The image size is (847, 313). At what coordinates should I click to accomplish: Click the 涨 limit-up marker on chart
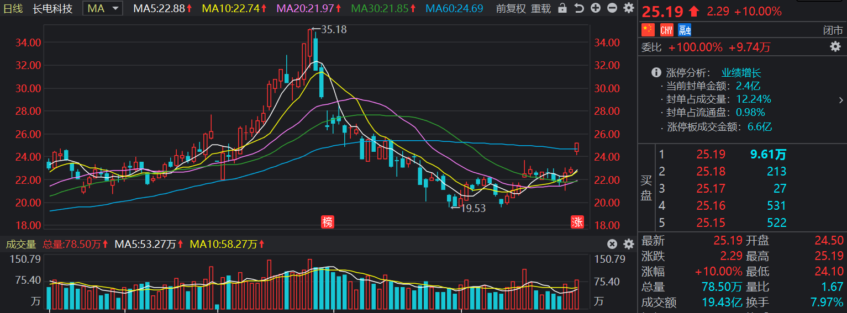coord(577,222)
